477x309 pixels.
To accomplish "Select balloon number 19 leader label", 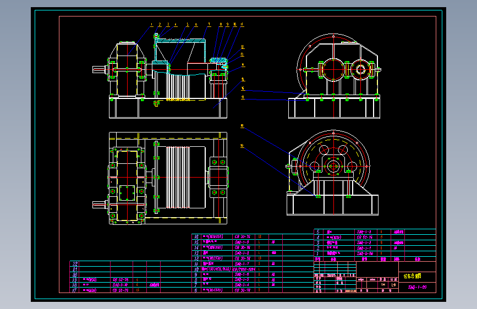I will coord(242,146).
